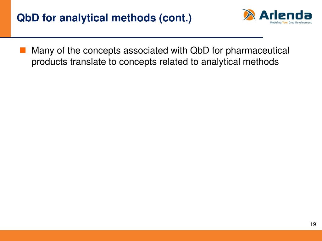Image resolution: width=322 pixels, height=241 pixels.
Task: Select the slide title 'QbD for analytical methods (cont.)'
Action: (x=104, y=18)
